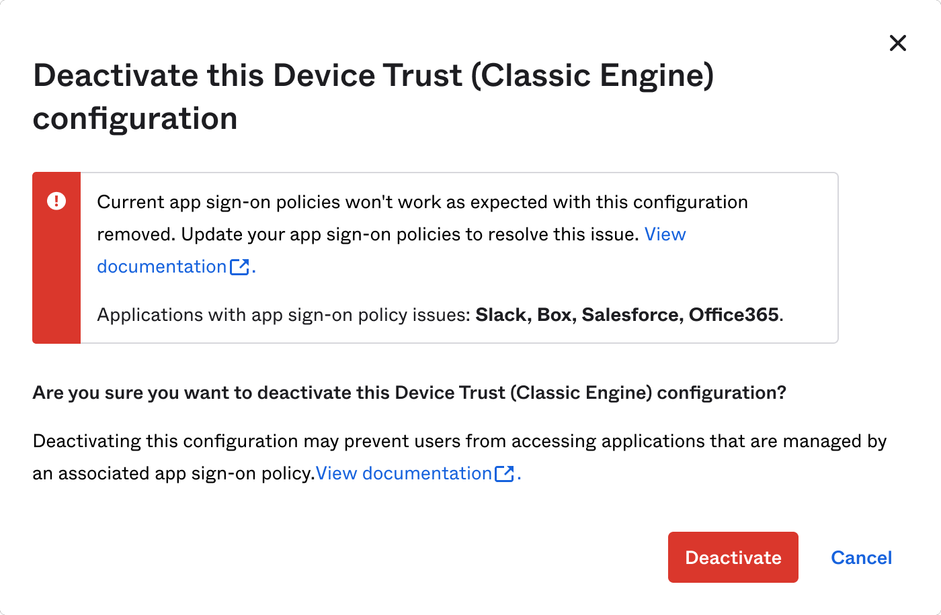Click the red exclamation warning icon
Image resolution: width=941 pixels, height=615 pixels.
click(56, 201)
